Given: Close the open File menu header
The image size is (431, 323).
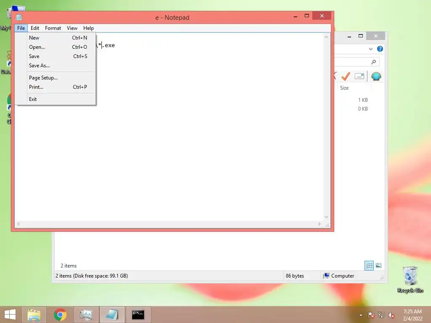Looking at the screenshot, I should tap(21, 28).
